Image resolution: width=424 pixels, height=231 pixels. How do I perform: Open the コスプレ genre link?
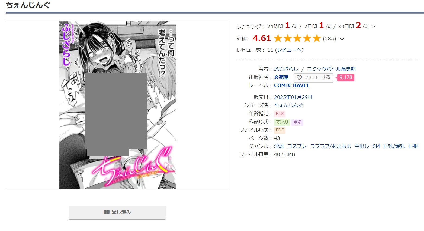click(x=297, y=146)
